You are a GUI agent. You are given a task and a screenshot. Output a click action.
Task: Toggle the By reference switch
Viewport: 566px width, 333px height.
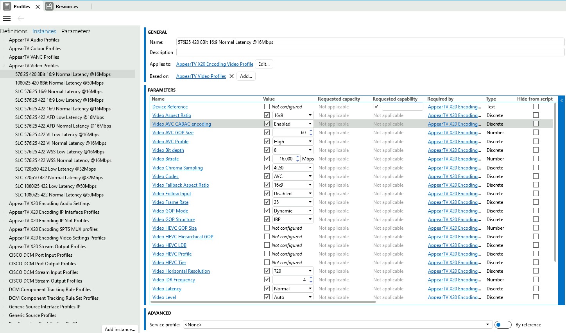point(503,325)
